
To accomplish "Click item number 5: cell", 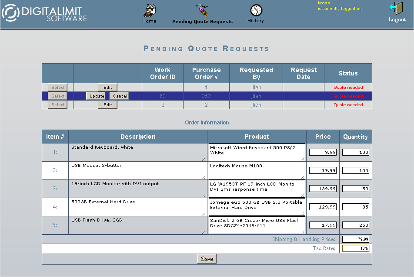I will [55, 225].
